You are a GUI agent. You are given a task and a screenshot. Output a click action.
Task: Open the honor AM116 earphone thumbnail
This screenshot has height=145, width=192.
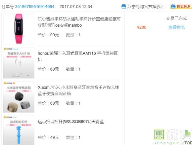19,63
